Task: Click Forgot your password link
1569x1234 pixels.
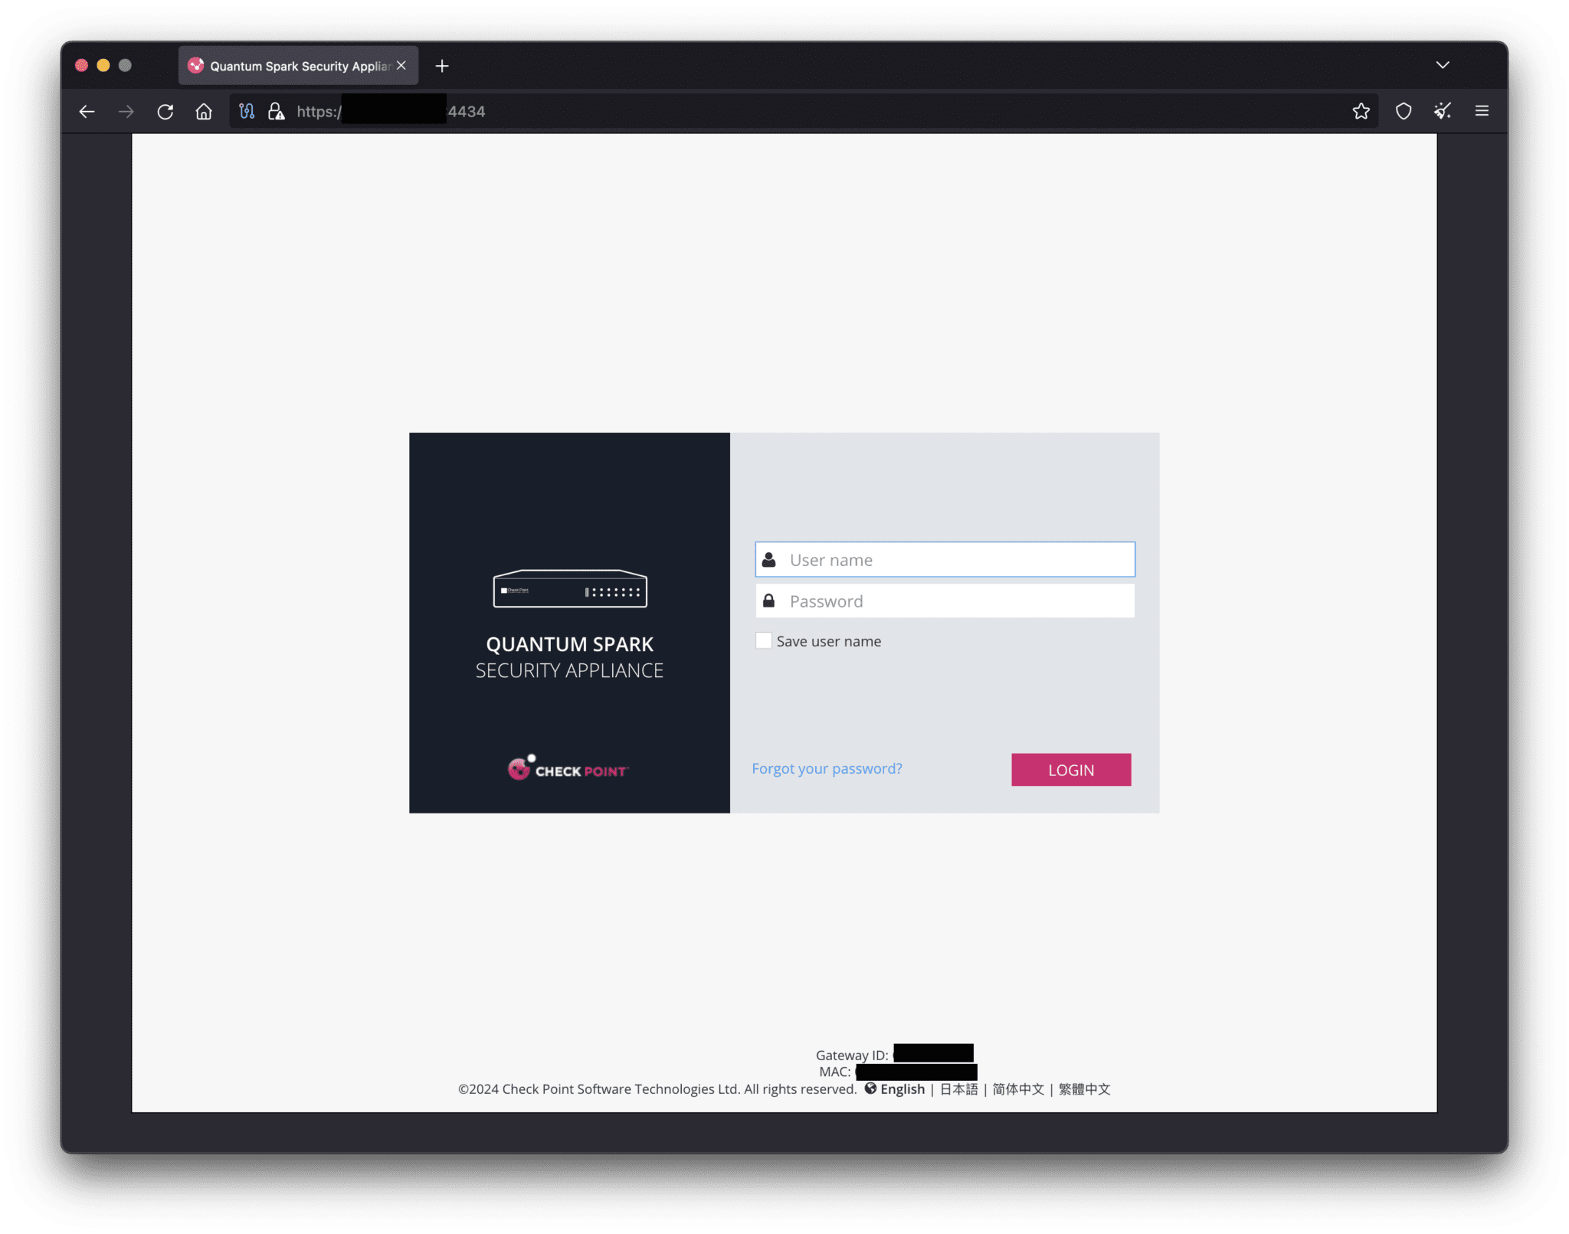Action: click(827, 768)
